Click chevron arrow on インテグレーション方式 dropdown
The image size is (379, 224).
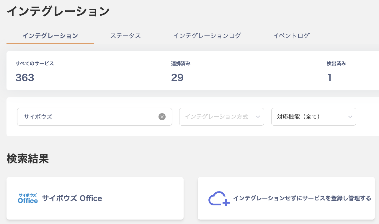point(258,117)
